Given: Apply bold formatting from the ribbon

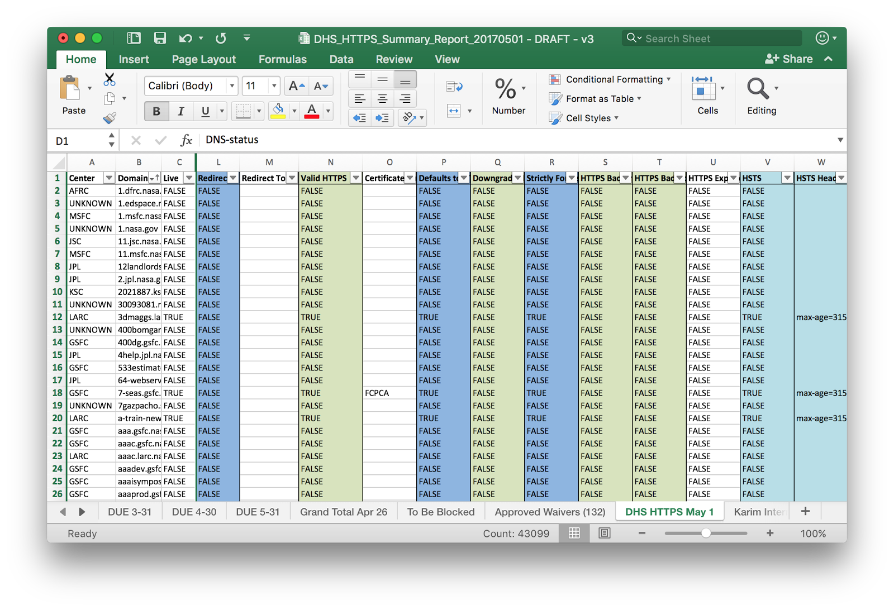Looking at the screenshot, I should 156,111.
